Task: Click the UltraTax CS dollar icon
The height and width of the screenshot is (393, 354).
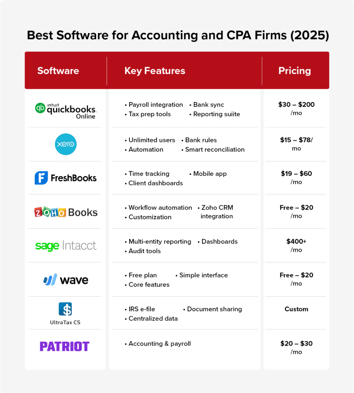Action: tap(65, 309)
